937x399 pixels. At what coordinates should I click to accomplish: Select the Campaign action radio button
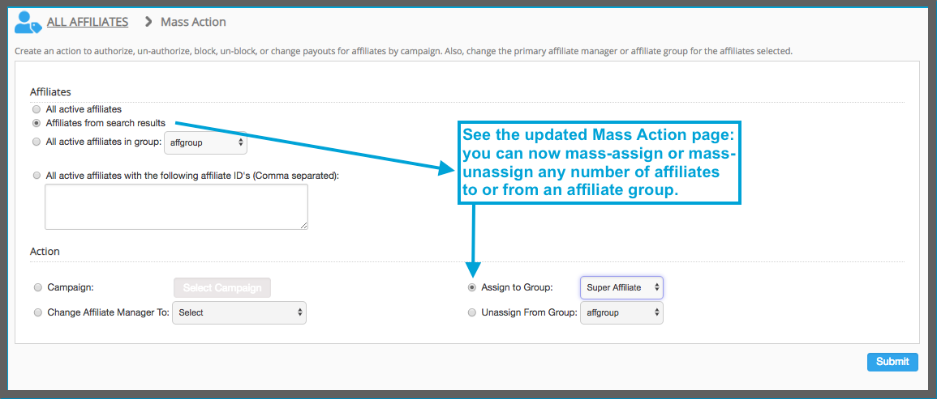click(38, 287)
